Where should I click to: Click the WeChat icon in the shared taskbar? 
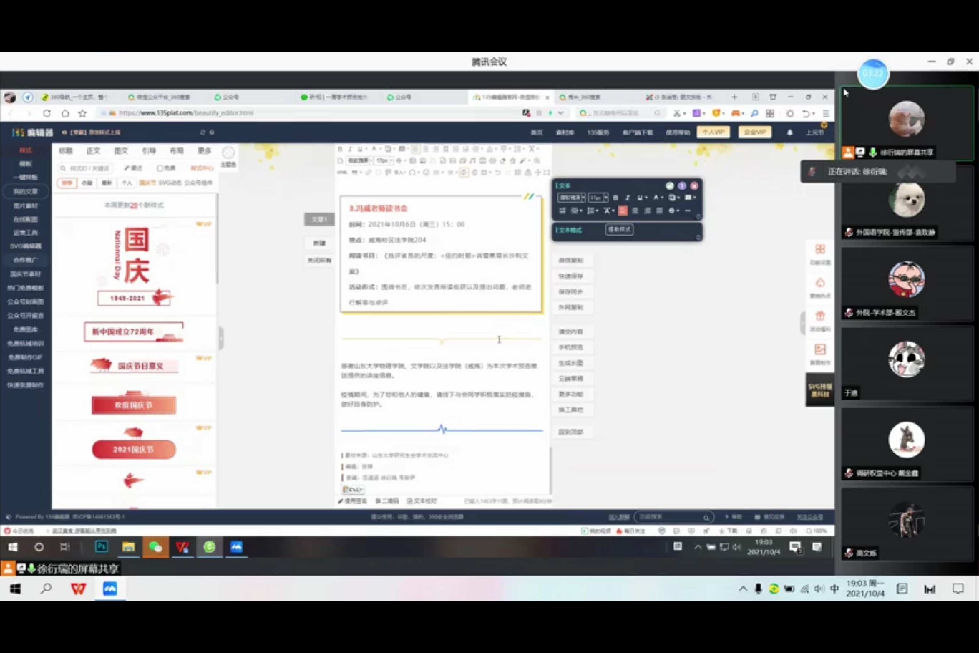[155, 547]
